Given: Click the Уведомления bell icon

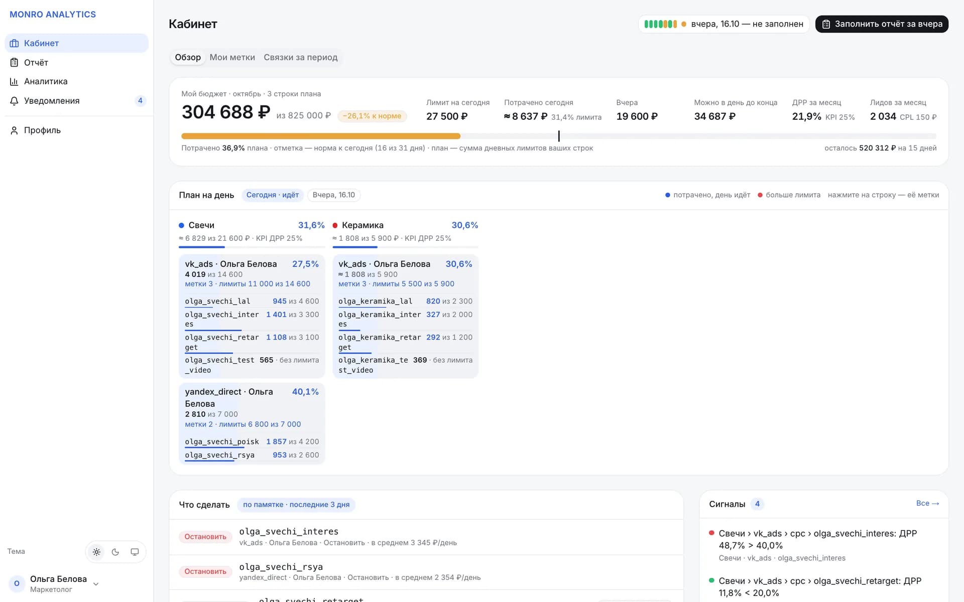Looking at the screenshot, I should pos(14,101).
